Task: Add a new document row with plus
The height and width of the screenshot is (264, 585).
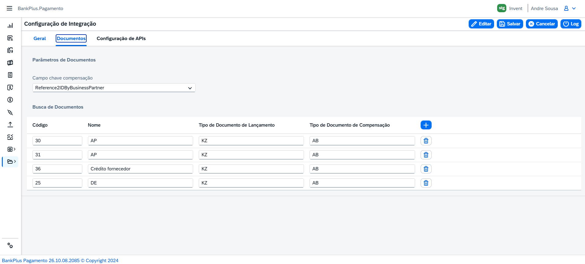Action: tap(426, 125)
